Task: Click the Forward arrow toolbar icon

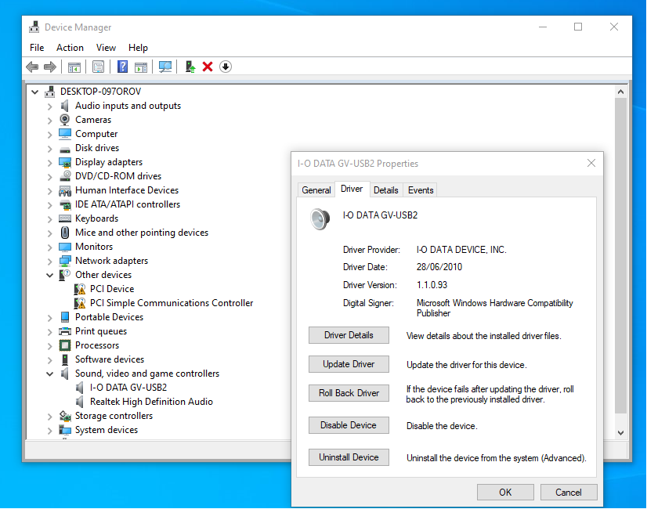Action: pos(50,67)
